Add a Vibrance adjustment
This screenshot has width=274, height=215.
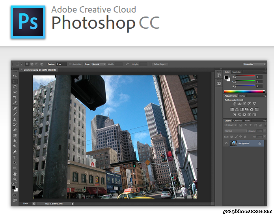[254, 104]
